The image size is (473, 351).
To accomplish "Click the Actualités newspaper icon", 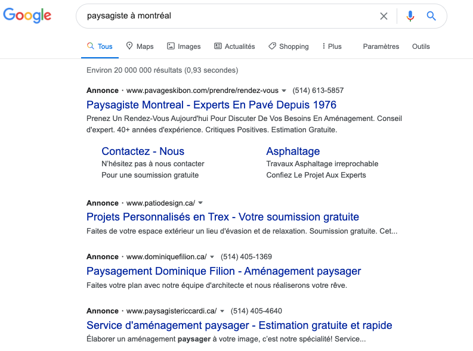I will 218,46.
